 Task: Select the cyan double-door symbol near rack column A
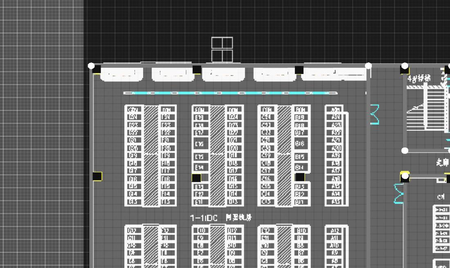pyautogui.click(x=375, y=114)
